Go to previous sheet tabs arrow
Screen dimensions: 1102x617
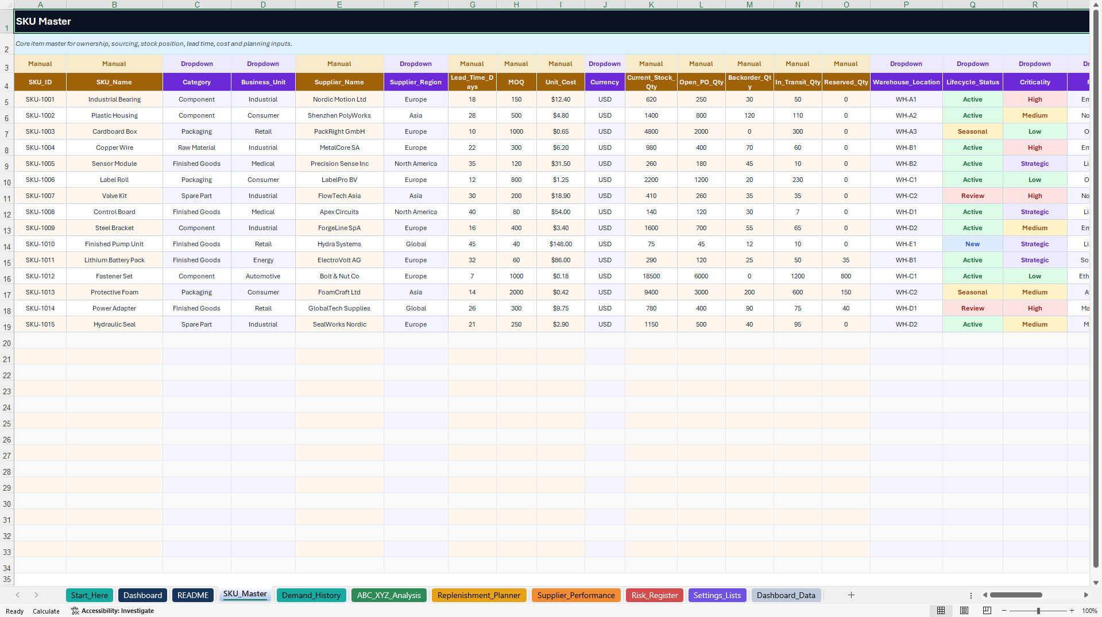coord(18,595)
